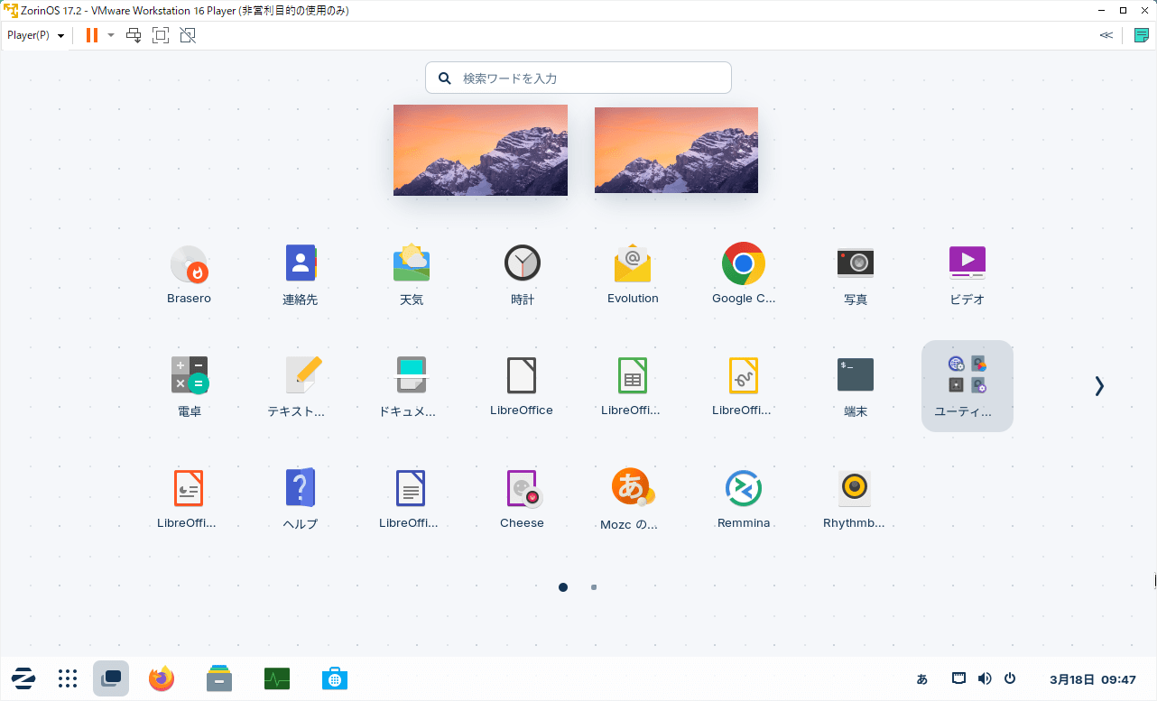This screenshot has height=701, width=1157.
Task: Open the あ input method menu
Action: (922, 679)
